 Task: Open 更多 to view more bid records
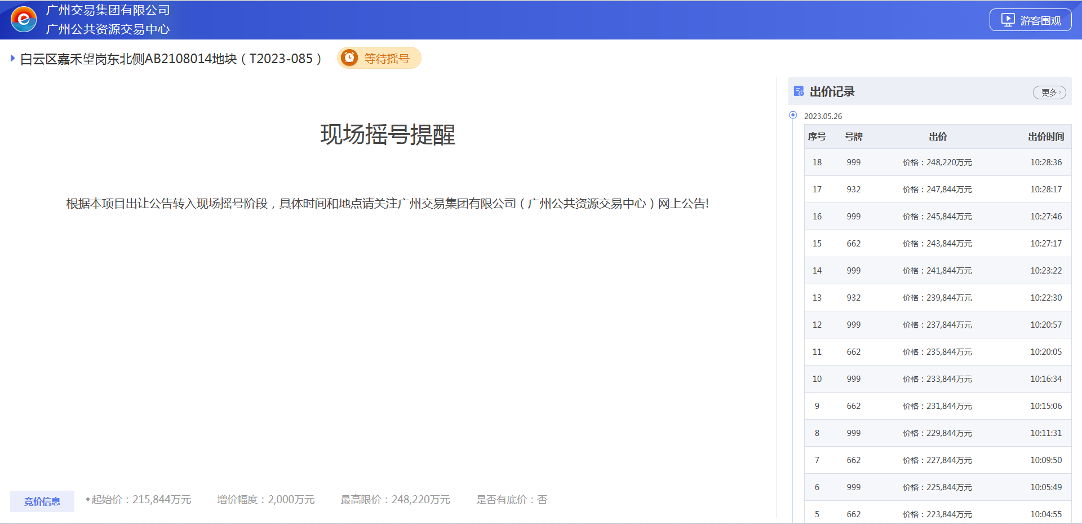pos(1049,93)
